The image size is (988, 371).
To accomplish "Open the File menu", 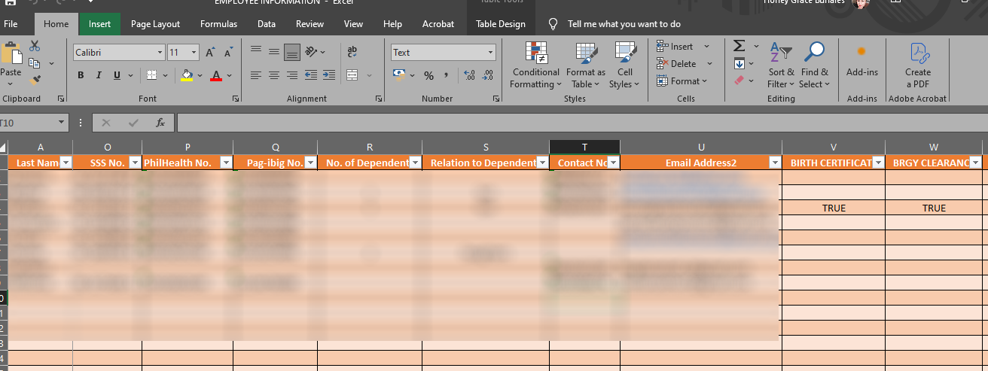I will (11, 24).
